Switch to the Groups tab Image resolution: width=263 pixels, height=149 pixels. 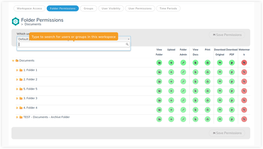(88, 8)
